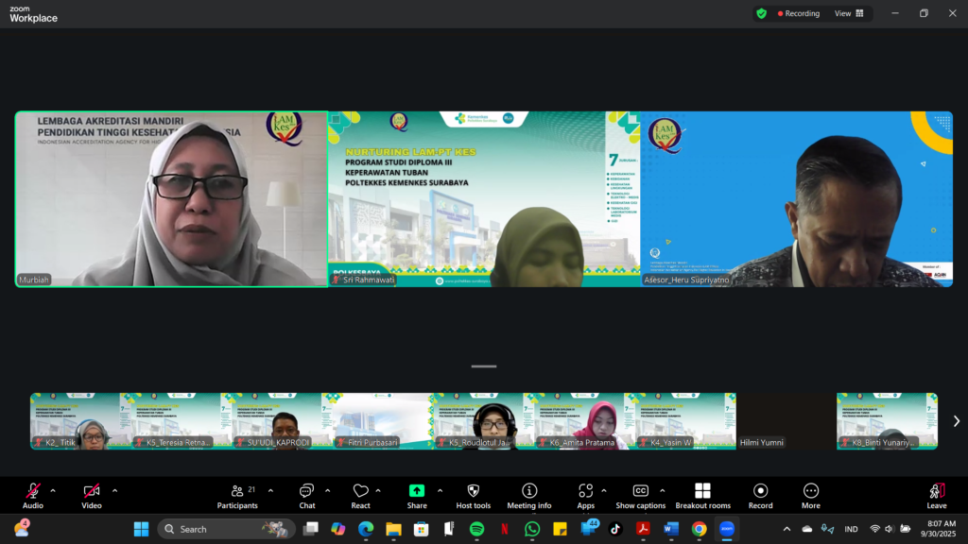Open Host tools shield menu

tap(474, 495)
